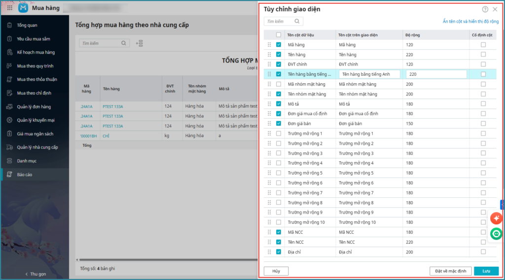The height and width of the screenshot is (280, 505).
Task: Click the Kế hoạch mua hàng sidebar icon
Action: pos(9,52)
